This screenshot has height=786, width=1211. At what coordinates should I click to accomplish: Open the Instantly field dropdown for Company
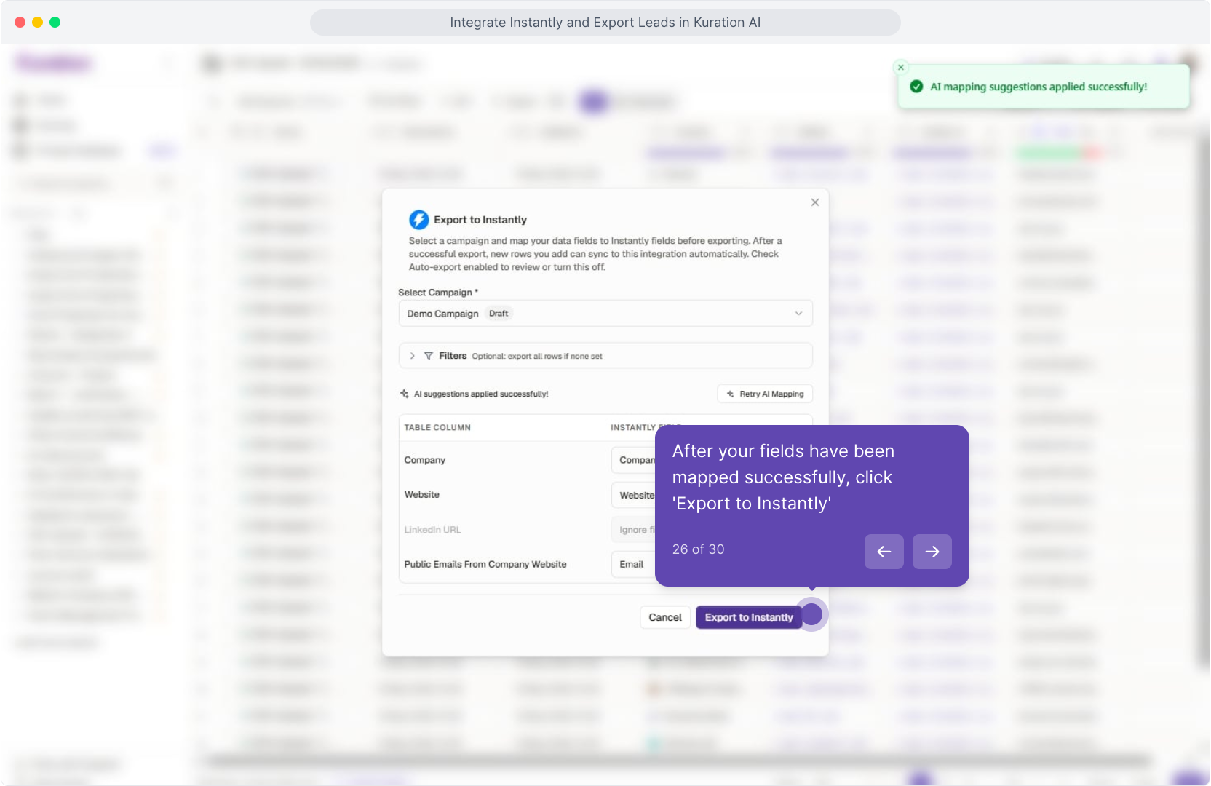634,460
